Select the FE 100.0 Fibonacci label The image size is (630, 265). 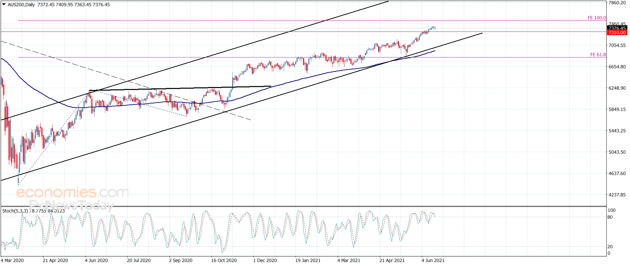(597, 18)
